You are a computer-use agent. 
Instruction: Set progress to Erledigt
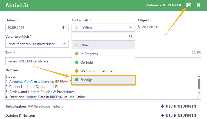104,80
